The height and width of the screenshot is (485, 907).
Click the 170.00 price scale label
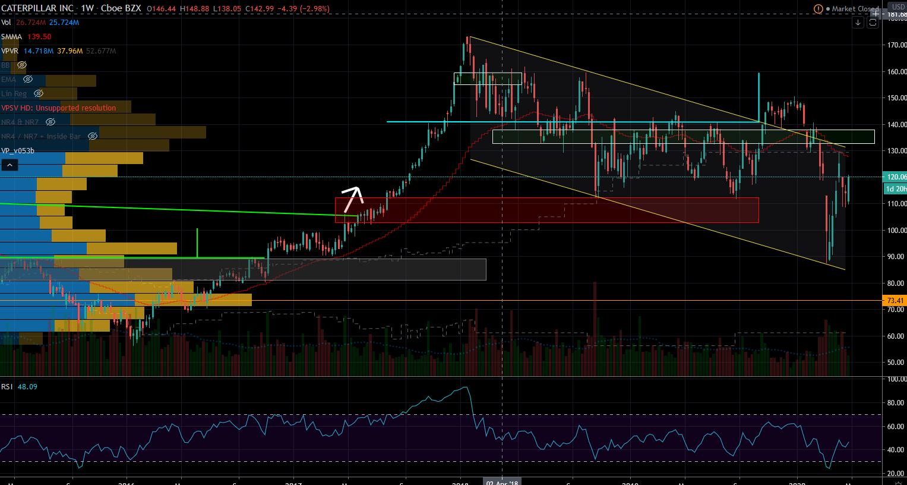[896, 45]
